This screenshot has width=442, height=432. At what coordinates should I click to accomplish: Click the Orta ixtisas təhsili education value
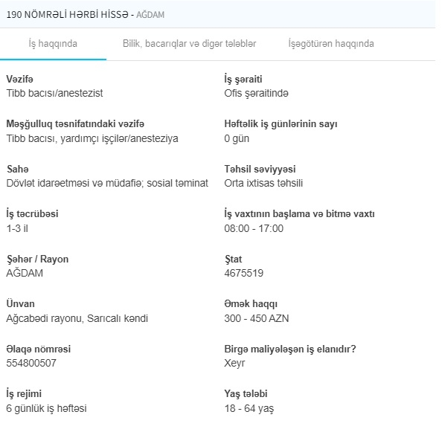(263, 184)
